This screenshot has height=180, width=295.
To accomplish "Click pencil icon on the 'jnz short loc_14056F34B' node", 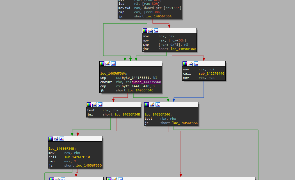I will click(95, 105).
